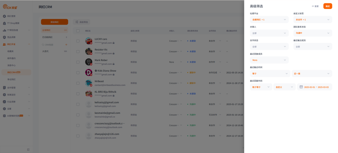Open the 社媒平台 dropdown
Screen dimensions: 338x153
(x=269, y=20)
